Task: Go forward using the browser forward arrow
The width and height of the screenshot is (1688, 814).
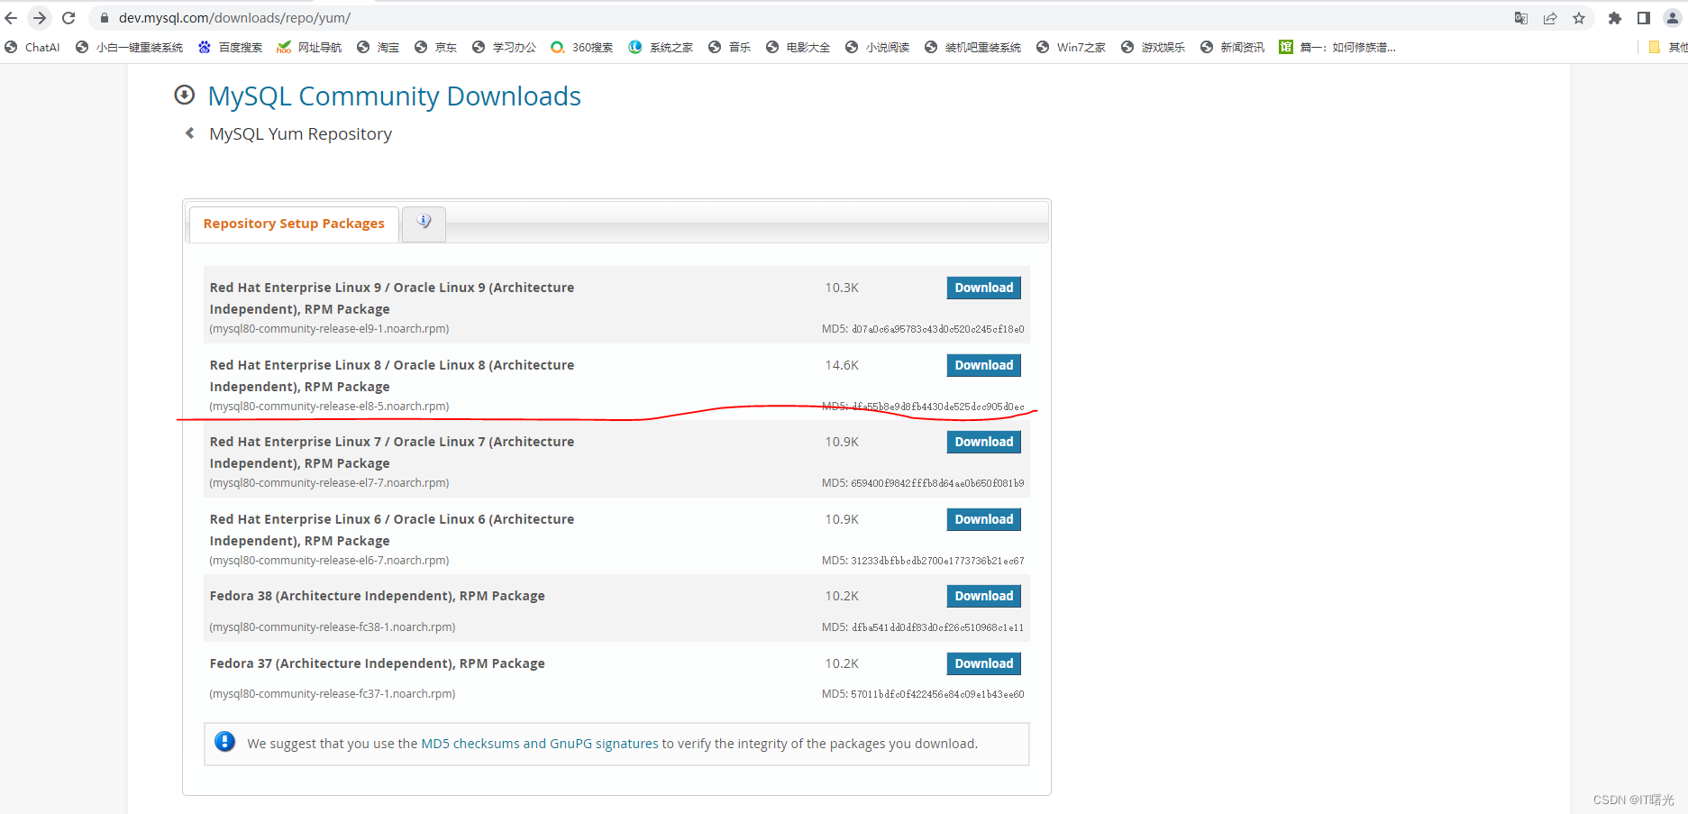Action: [x=40, y=18]
